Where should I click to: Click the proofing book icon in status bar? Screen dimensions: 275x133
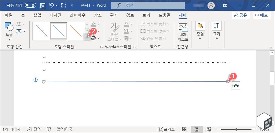tap(49, 130)
